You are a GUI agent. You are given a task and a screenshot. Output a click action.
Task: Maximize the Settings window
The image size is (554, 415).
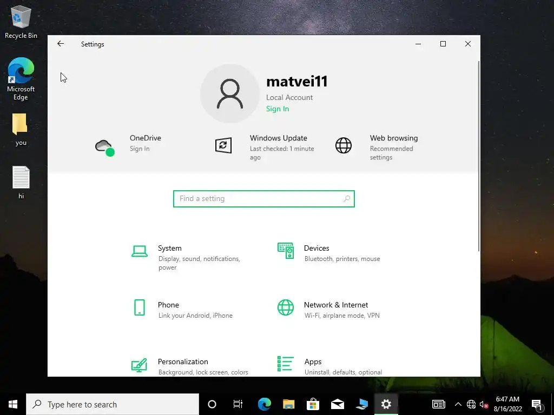pyautogui.click(x=443, y=44)
